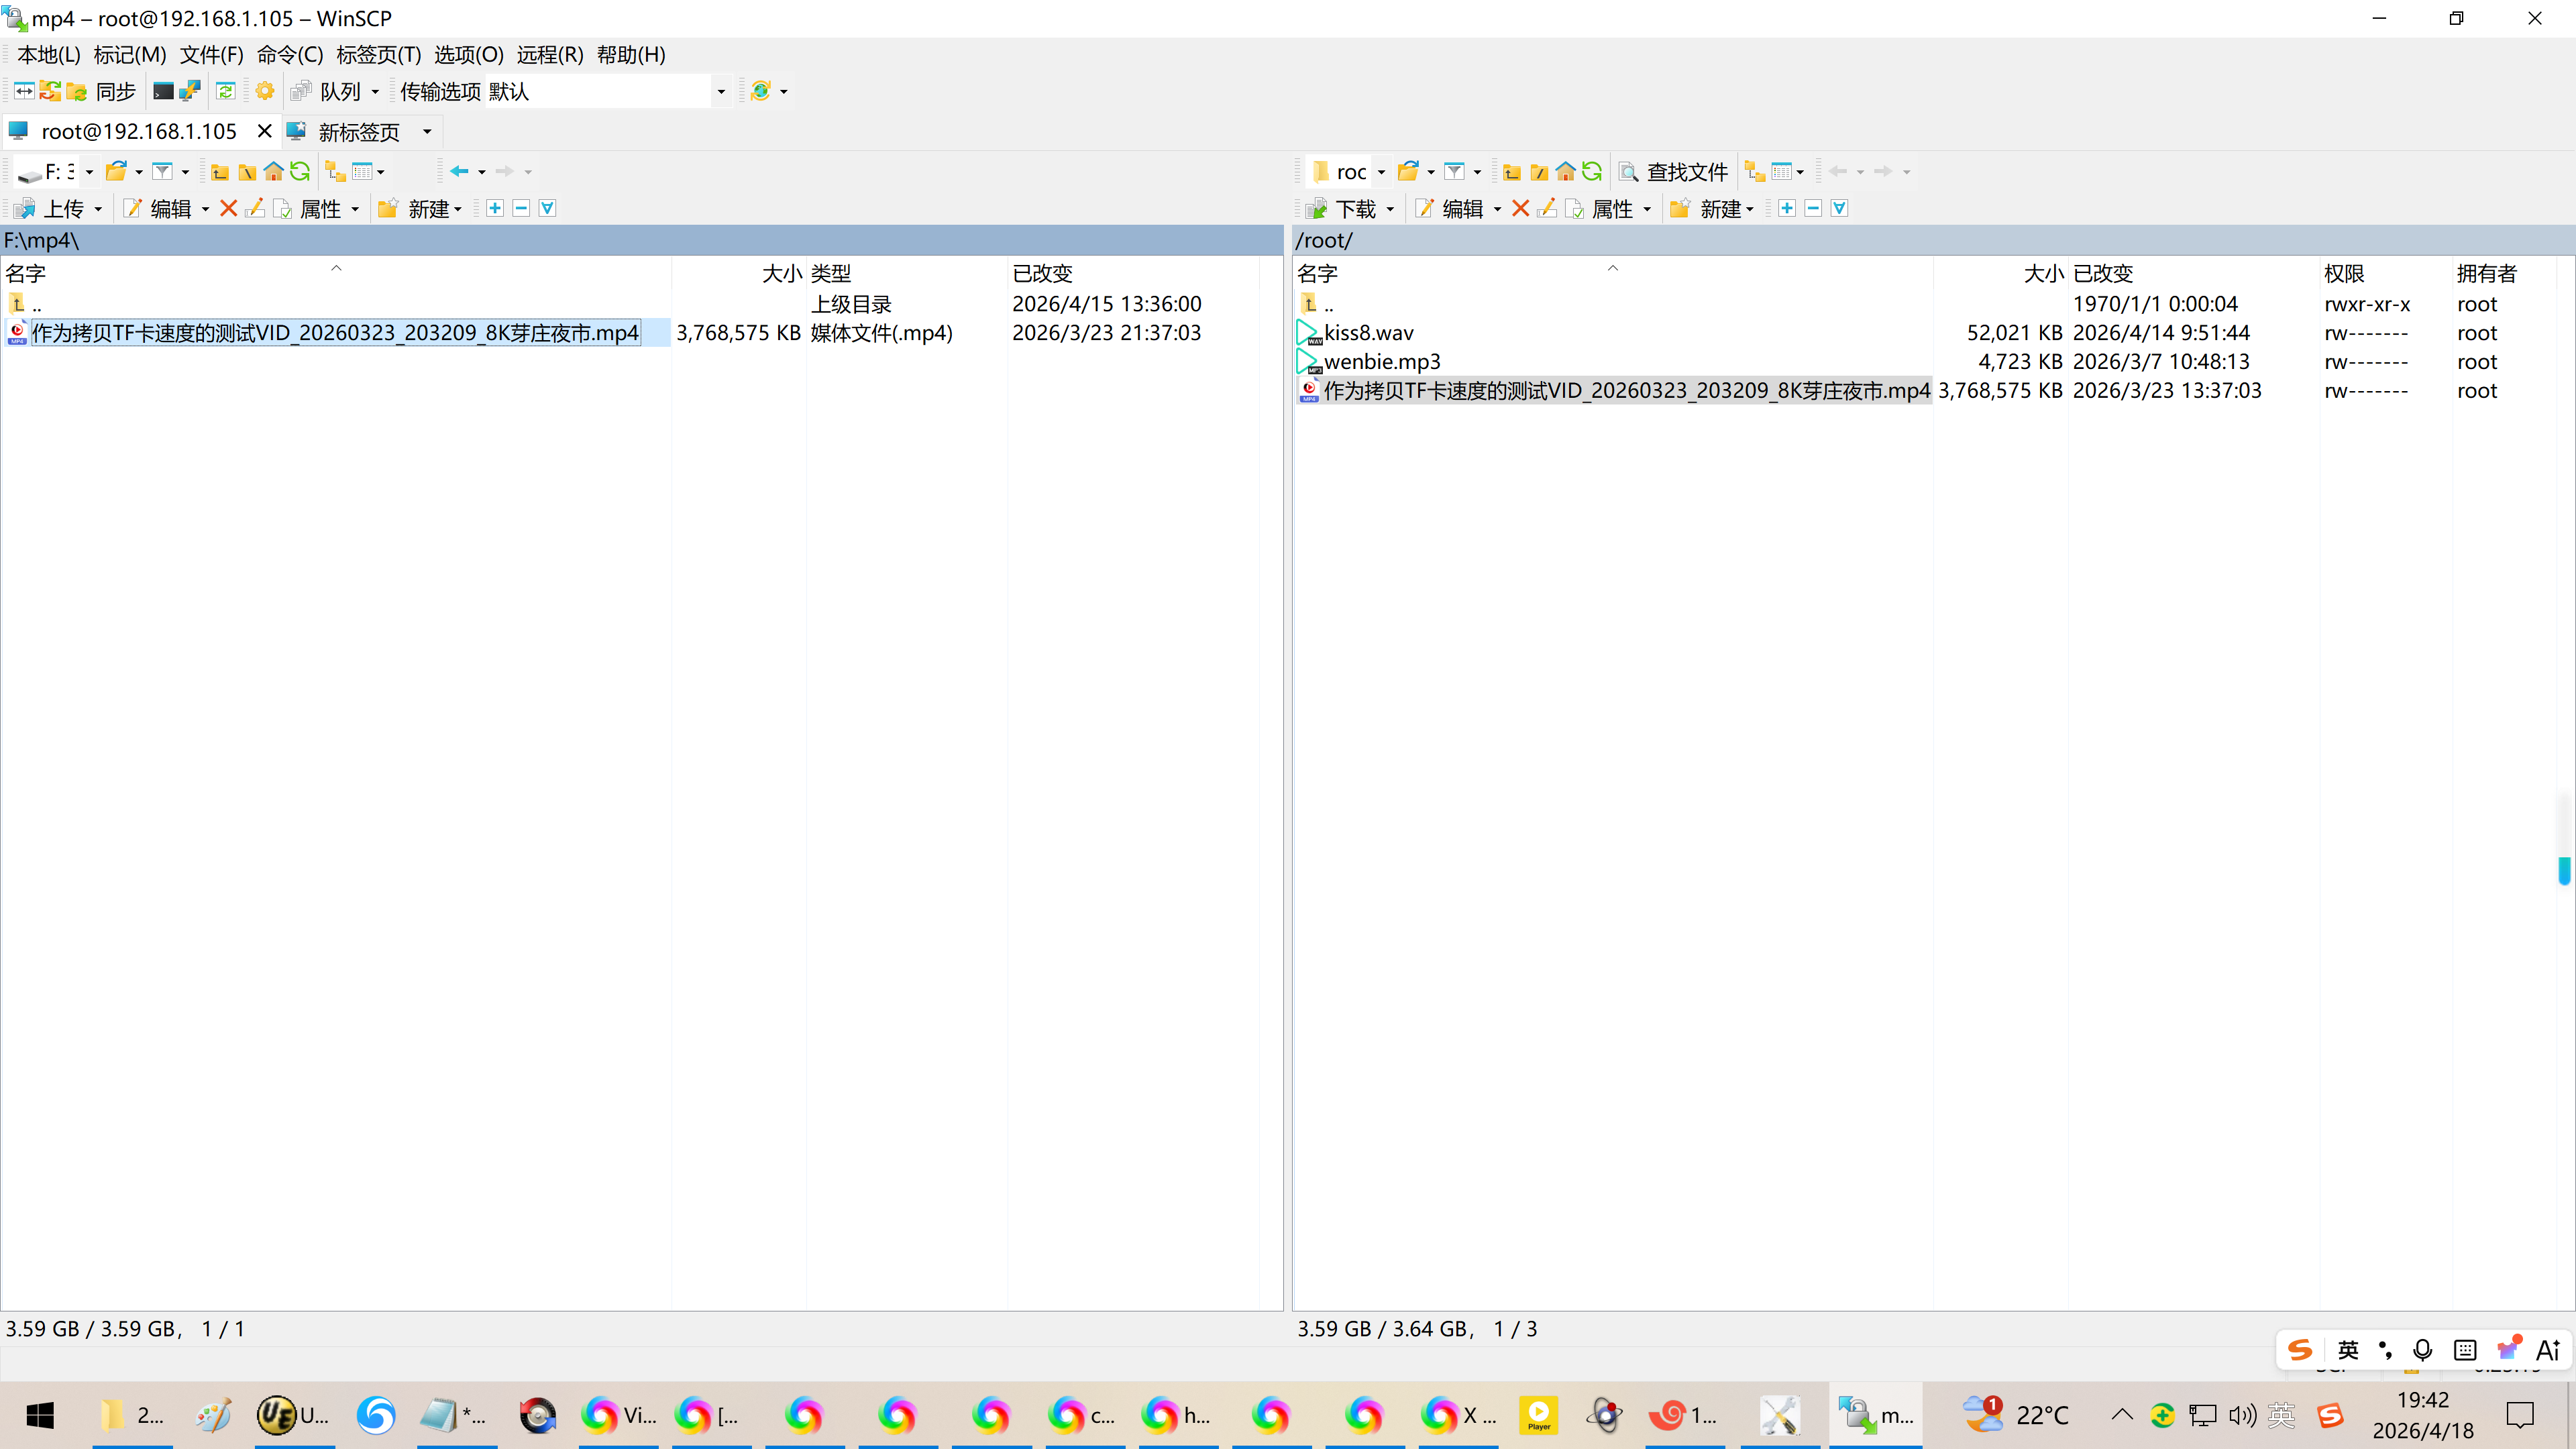Toggle the local directory tree panel
The image size is (2576, 1449).
tap(335, 172)
